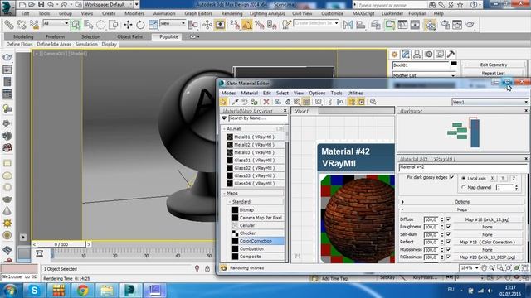Open the selection filter All dropdown
Image resolution: width=531 pixels, height=298 pixels.
pos(56,23)
